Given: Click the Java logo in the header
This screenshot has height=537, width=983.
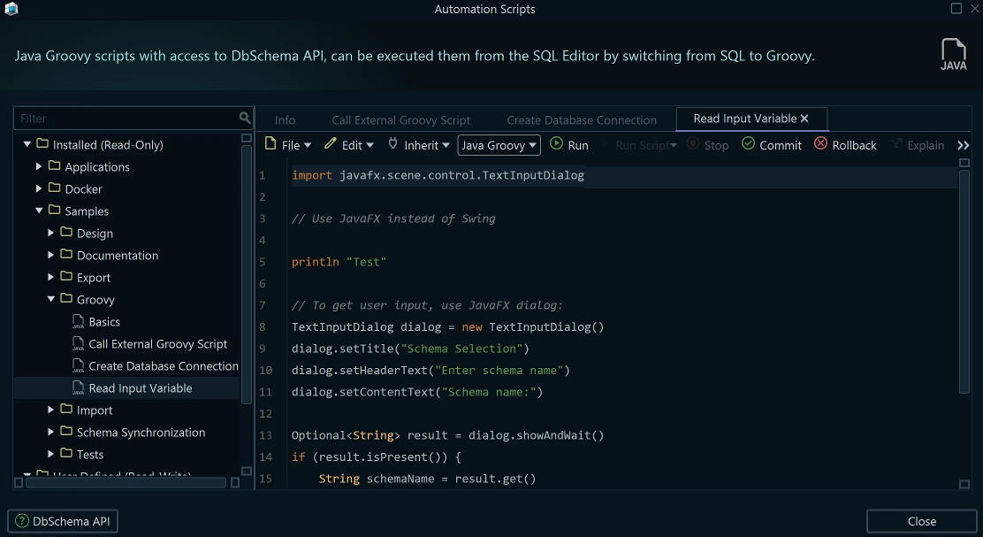Looking at the screenshot, I should (955, 53).
